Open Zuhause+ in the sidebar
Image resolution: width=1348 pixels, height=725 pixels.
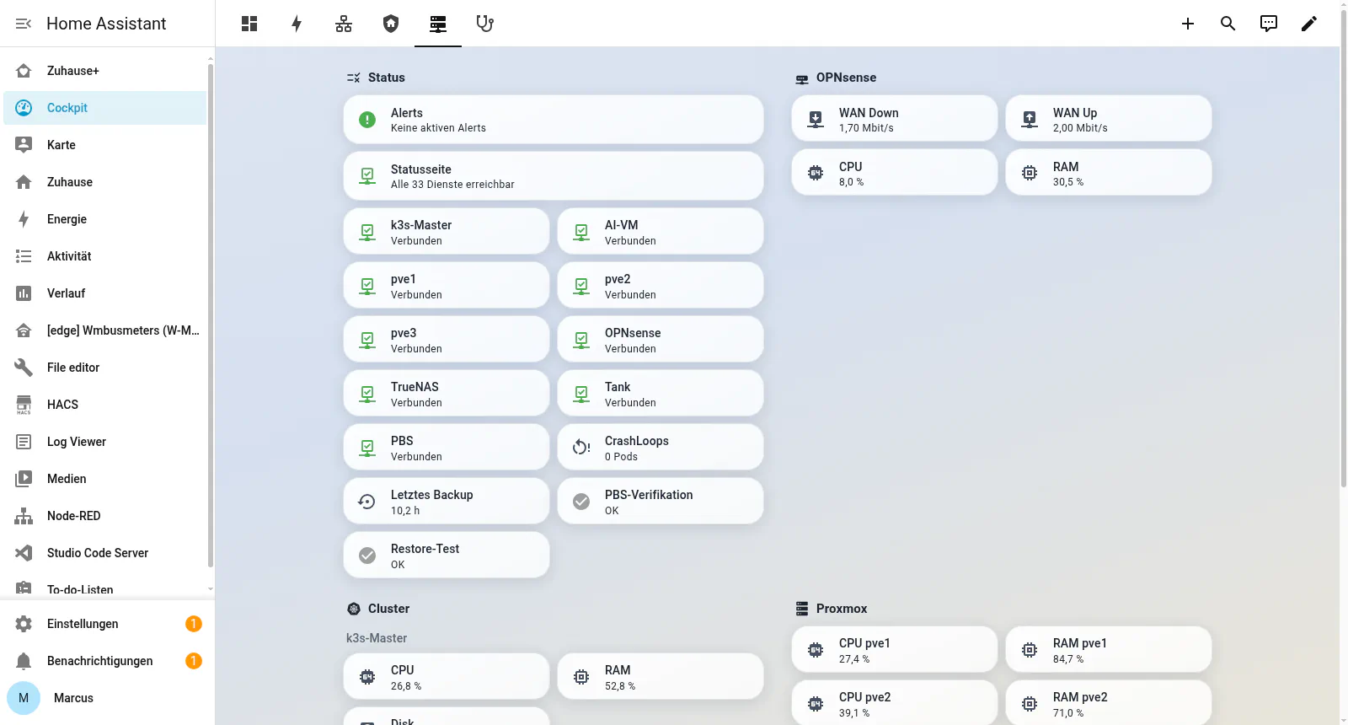104,71
